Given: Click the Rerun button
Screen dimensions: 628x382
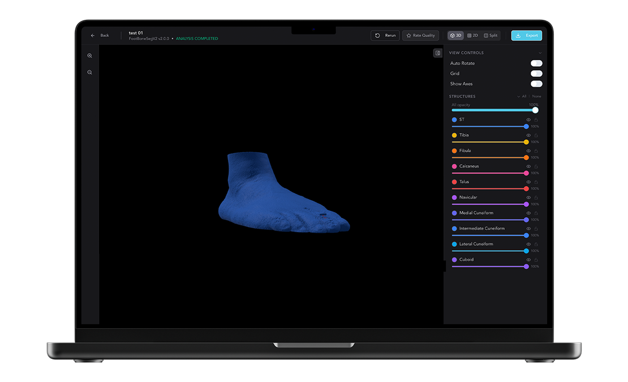Looking at the screenshot, I should tap(385, 35).
